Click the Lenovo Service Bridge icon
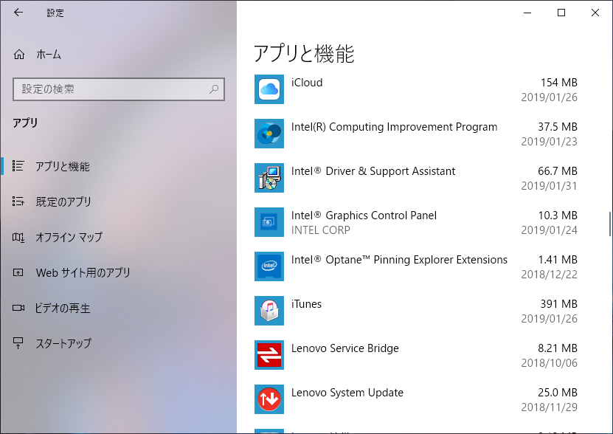Image resolution: width=613 pixels, height=434 pixels. pyautogui.click(x=269, y=354)
